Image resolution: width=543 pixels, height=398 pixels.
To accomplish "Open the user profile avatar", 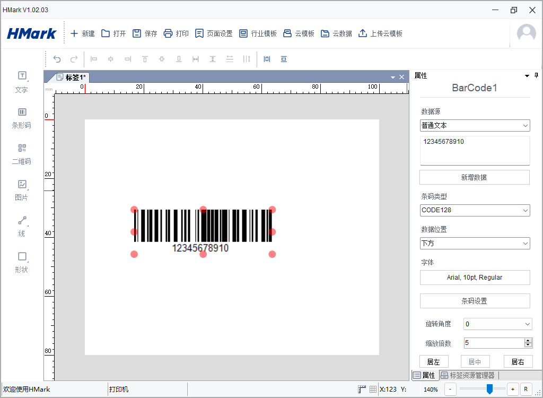I will point(527,33).
